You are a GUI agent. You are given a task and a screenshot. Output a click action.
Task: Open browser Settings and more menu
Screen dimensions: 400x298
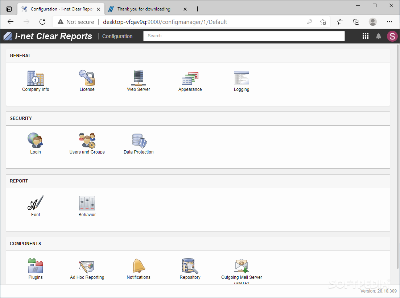[x=389, y=22]
